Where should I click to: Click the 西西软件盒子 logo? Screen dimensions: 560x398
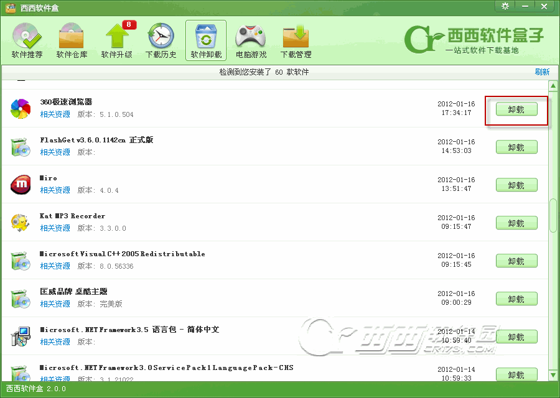click(x=474, y=39)
